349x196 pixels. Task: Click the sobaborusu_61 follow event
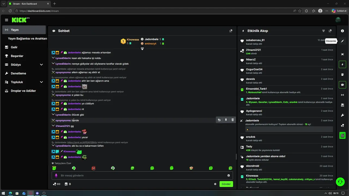pyautogui.click(x=287, y=42)
